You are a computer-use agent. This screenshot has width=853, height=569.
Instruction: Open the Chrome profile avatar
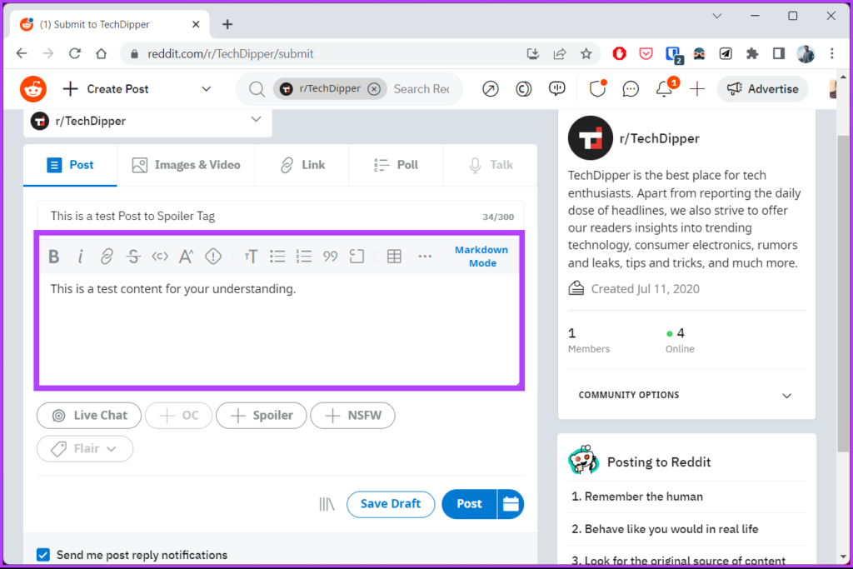point(806,54)
